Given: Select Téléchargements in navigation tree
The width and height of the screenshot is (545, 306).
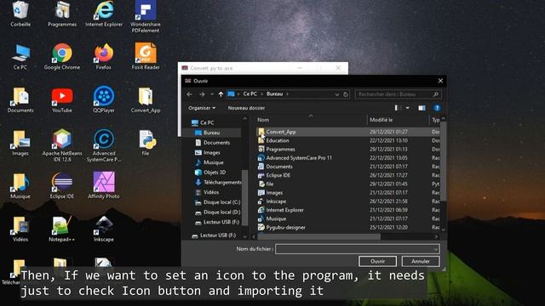Looking at the screenshot, I should (x=222, y=182).
